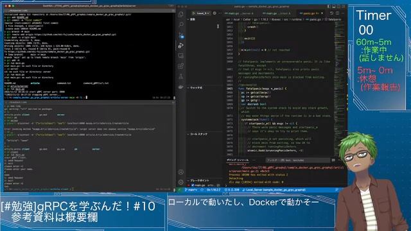Screen dimensions: 411x231
Task: Open the remote indicator in the status bar
Action: (180, 190)
